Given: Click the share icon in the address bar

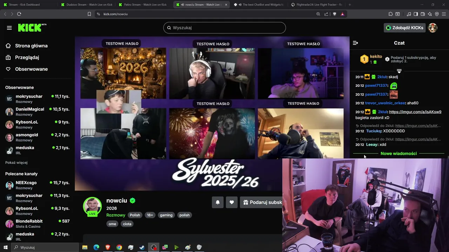Looking at the screenshot, I should click(x=326, y=14).
